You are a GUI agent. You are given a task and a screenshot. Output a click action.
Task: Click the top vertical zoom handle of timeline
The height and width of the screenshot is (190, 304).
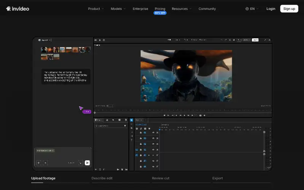coord(264,132)
